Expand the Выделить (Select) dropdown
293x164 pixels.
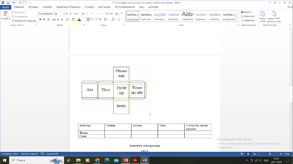click(249, 20)
